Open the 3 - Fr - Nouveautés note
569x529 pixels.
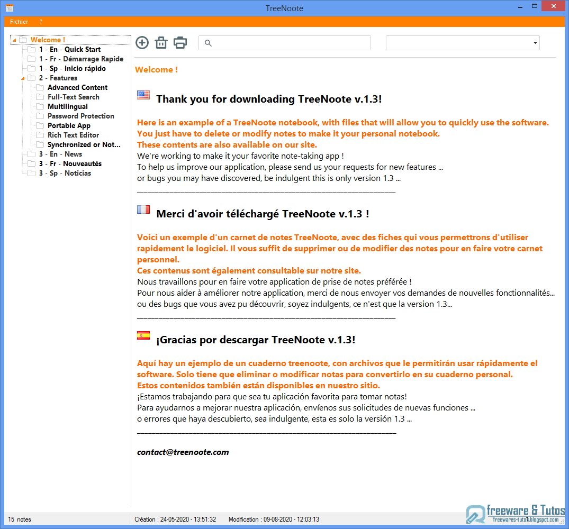70,163
